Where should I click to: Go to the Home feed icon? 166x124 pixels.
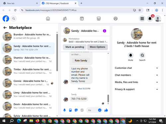48,19
